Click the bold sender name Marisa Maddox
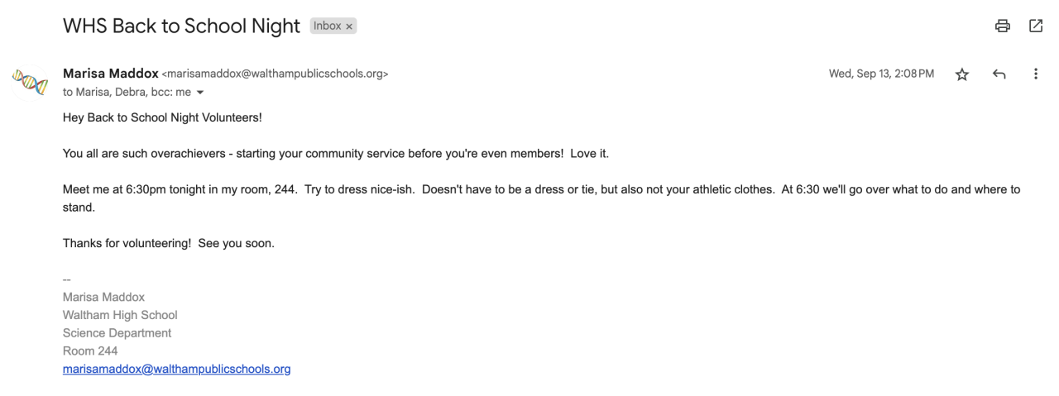 (110, 74)
